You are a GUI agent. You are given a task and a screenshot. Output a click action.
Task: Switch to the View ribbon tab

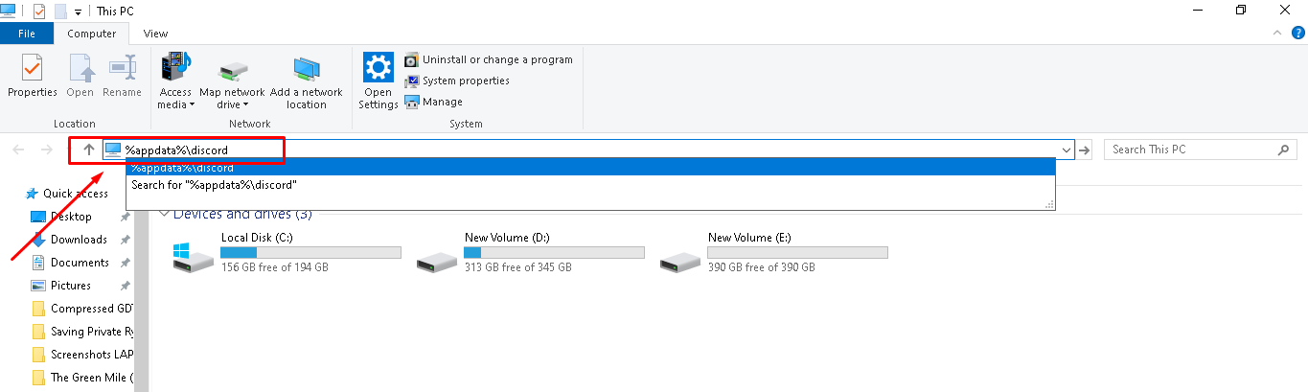coord(155,34)
